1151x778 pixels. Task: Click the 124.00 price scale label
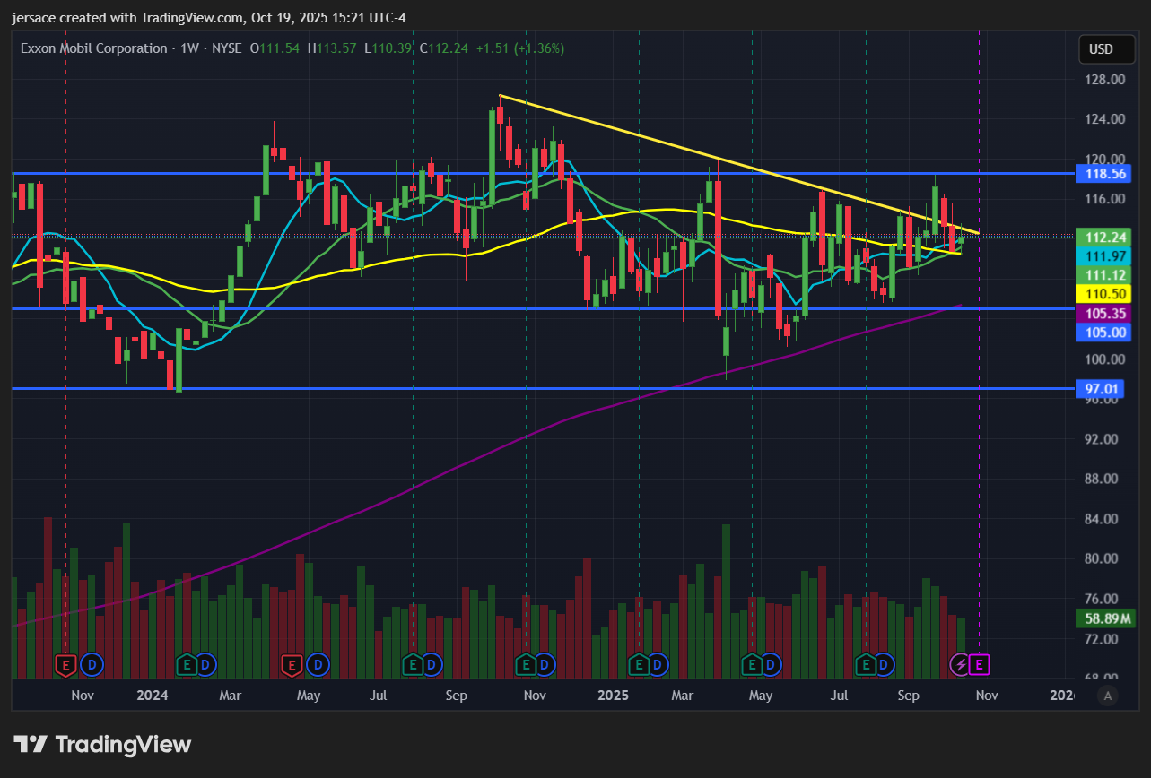point(1104,119)
